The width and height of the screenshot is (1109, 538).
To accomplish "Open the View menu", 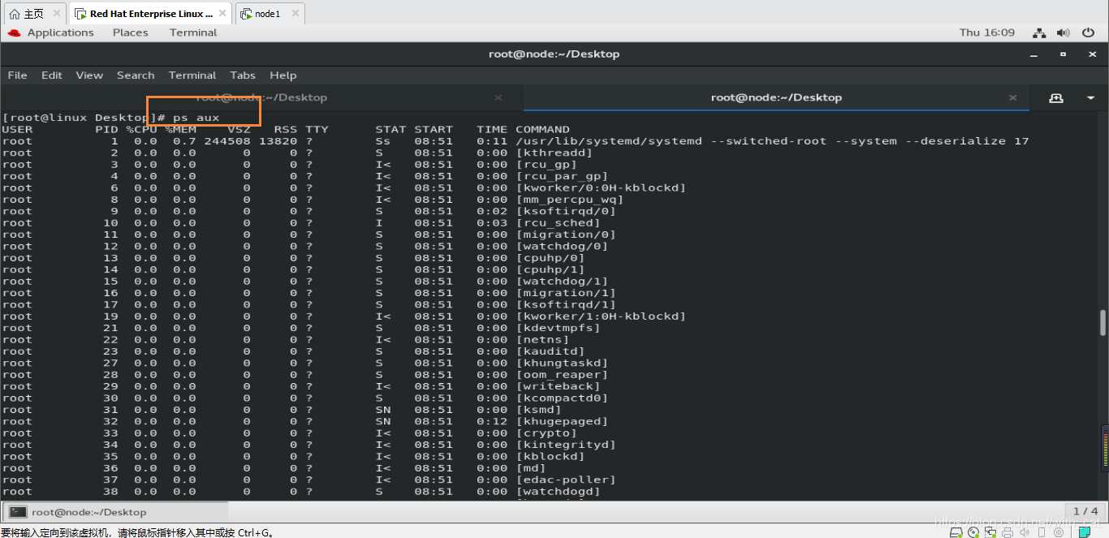I will (x=89, y=75).
